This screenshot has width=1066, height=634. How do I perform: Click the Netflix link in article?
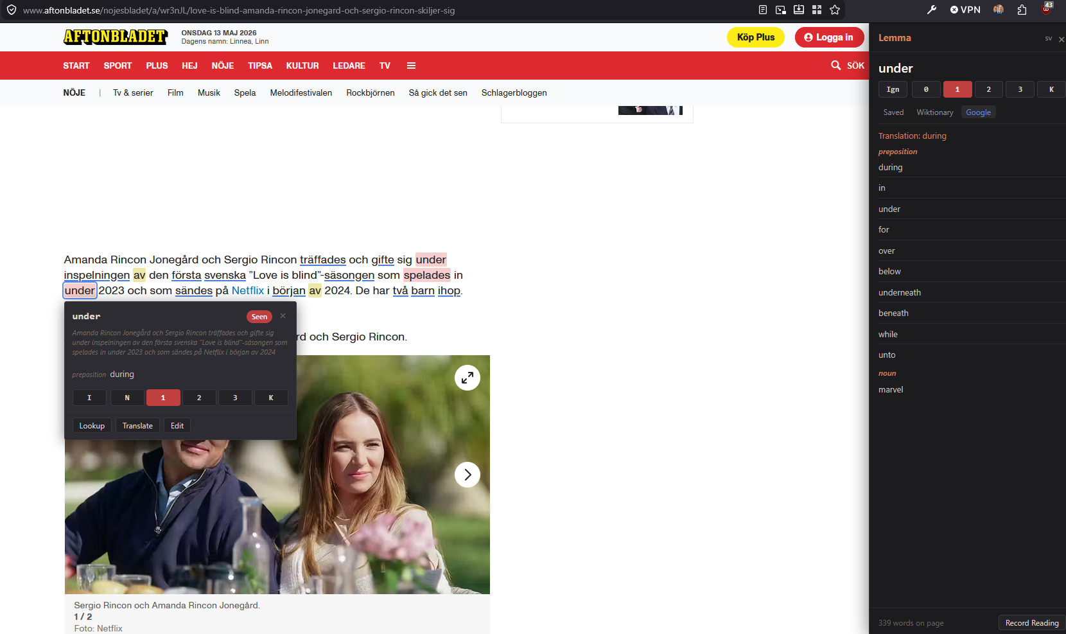tap(248, 290)
